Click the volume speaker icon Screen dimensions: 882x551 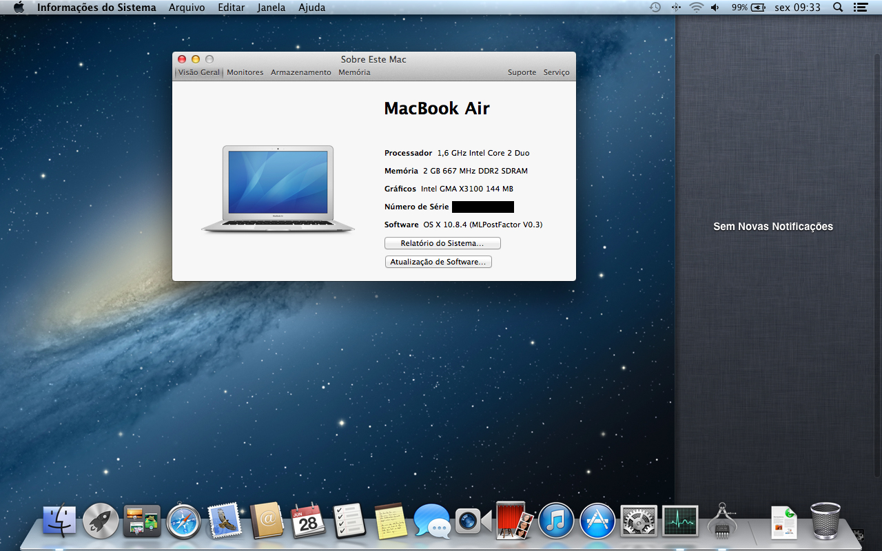(x=715, y=8)
